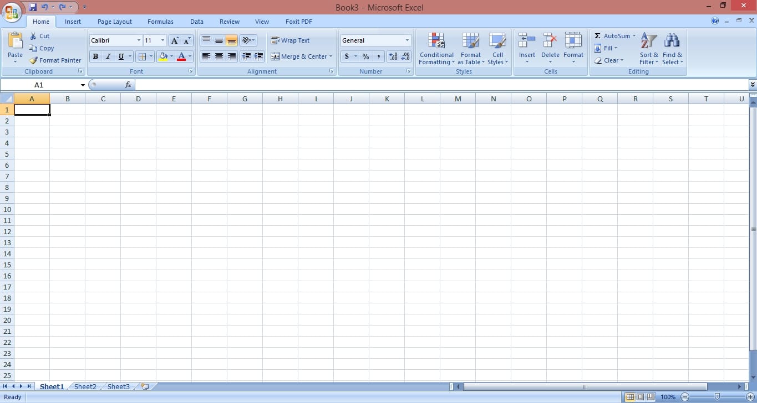Open Sort & Filter options
Viewport: 757px width, 403px height.
(649, 48)
